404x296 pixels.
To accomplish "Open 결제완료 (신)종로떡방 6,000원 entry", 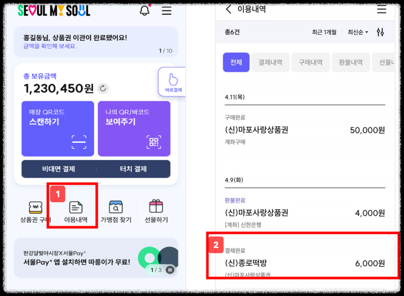I will (305, 262).
